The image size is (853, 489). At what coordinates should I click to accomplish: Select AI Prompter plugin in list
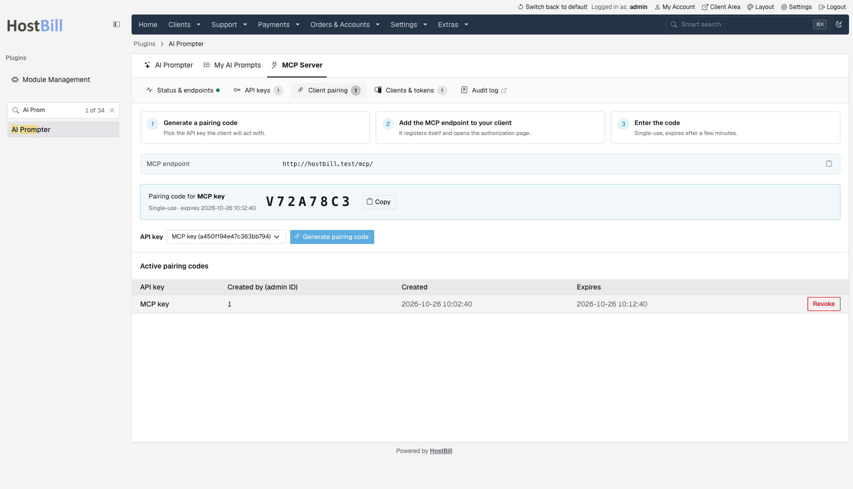(x=64, y=129)
